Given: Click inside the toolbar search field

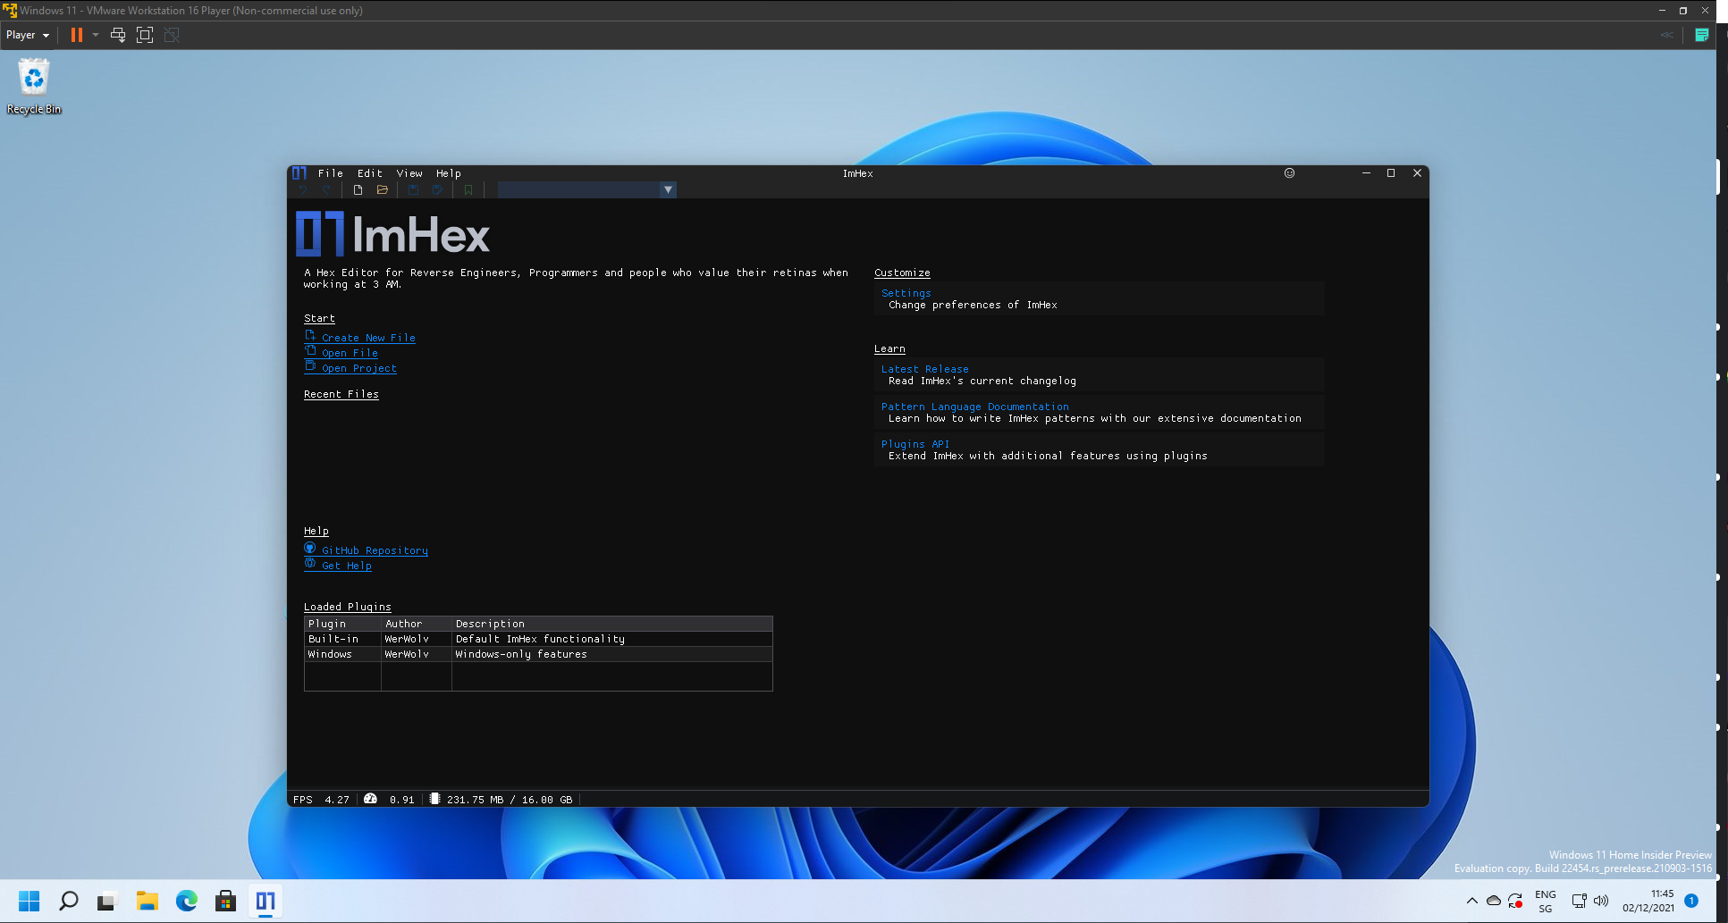Looking at the screenshot, I should pos(577,189).
